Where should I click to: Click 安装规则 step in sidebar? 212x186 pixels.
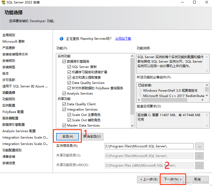click(x=9, y=61)
